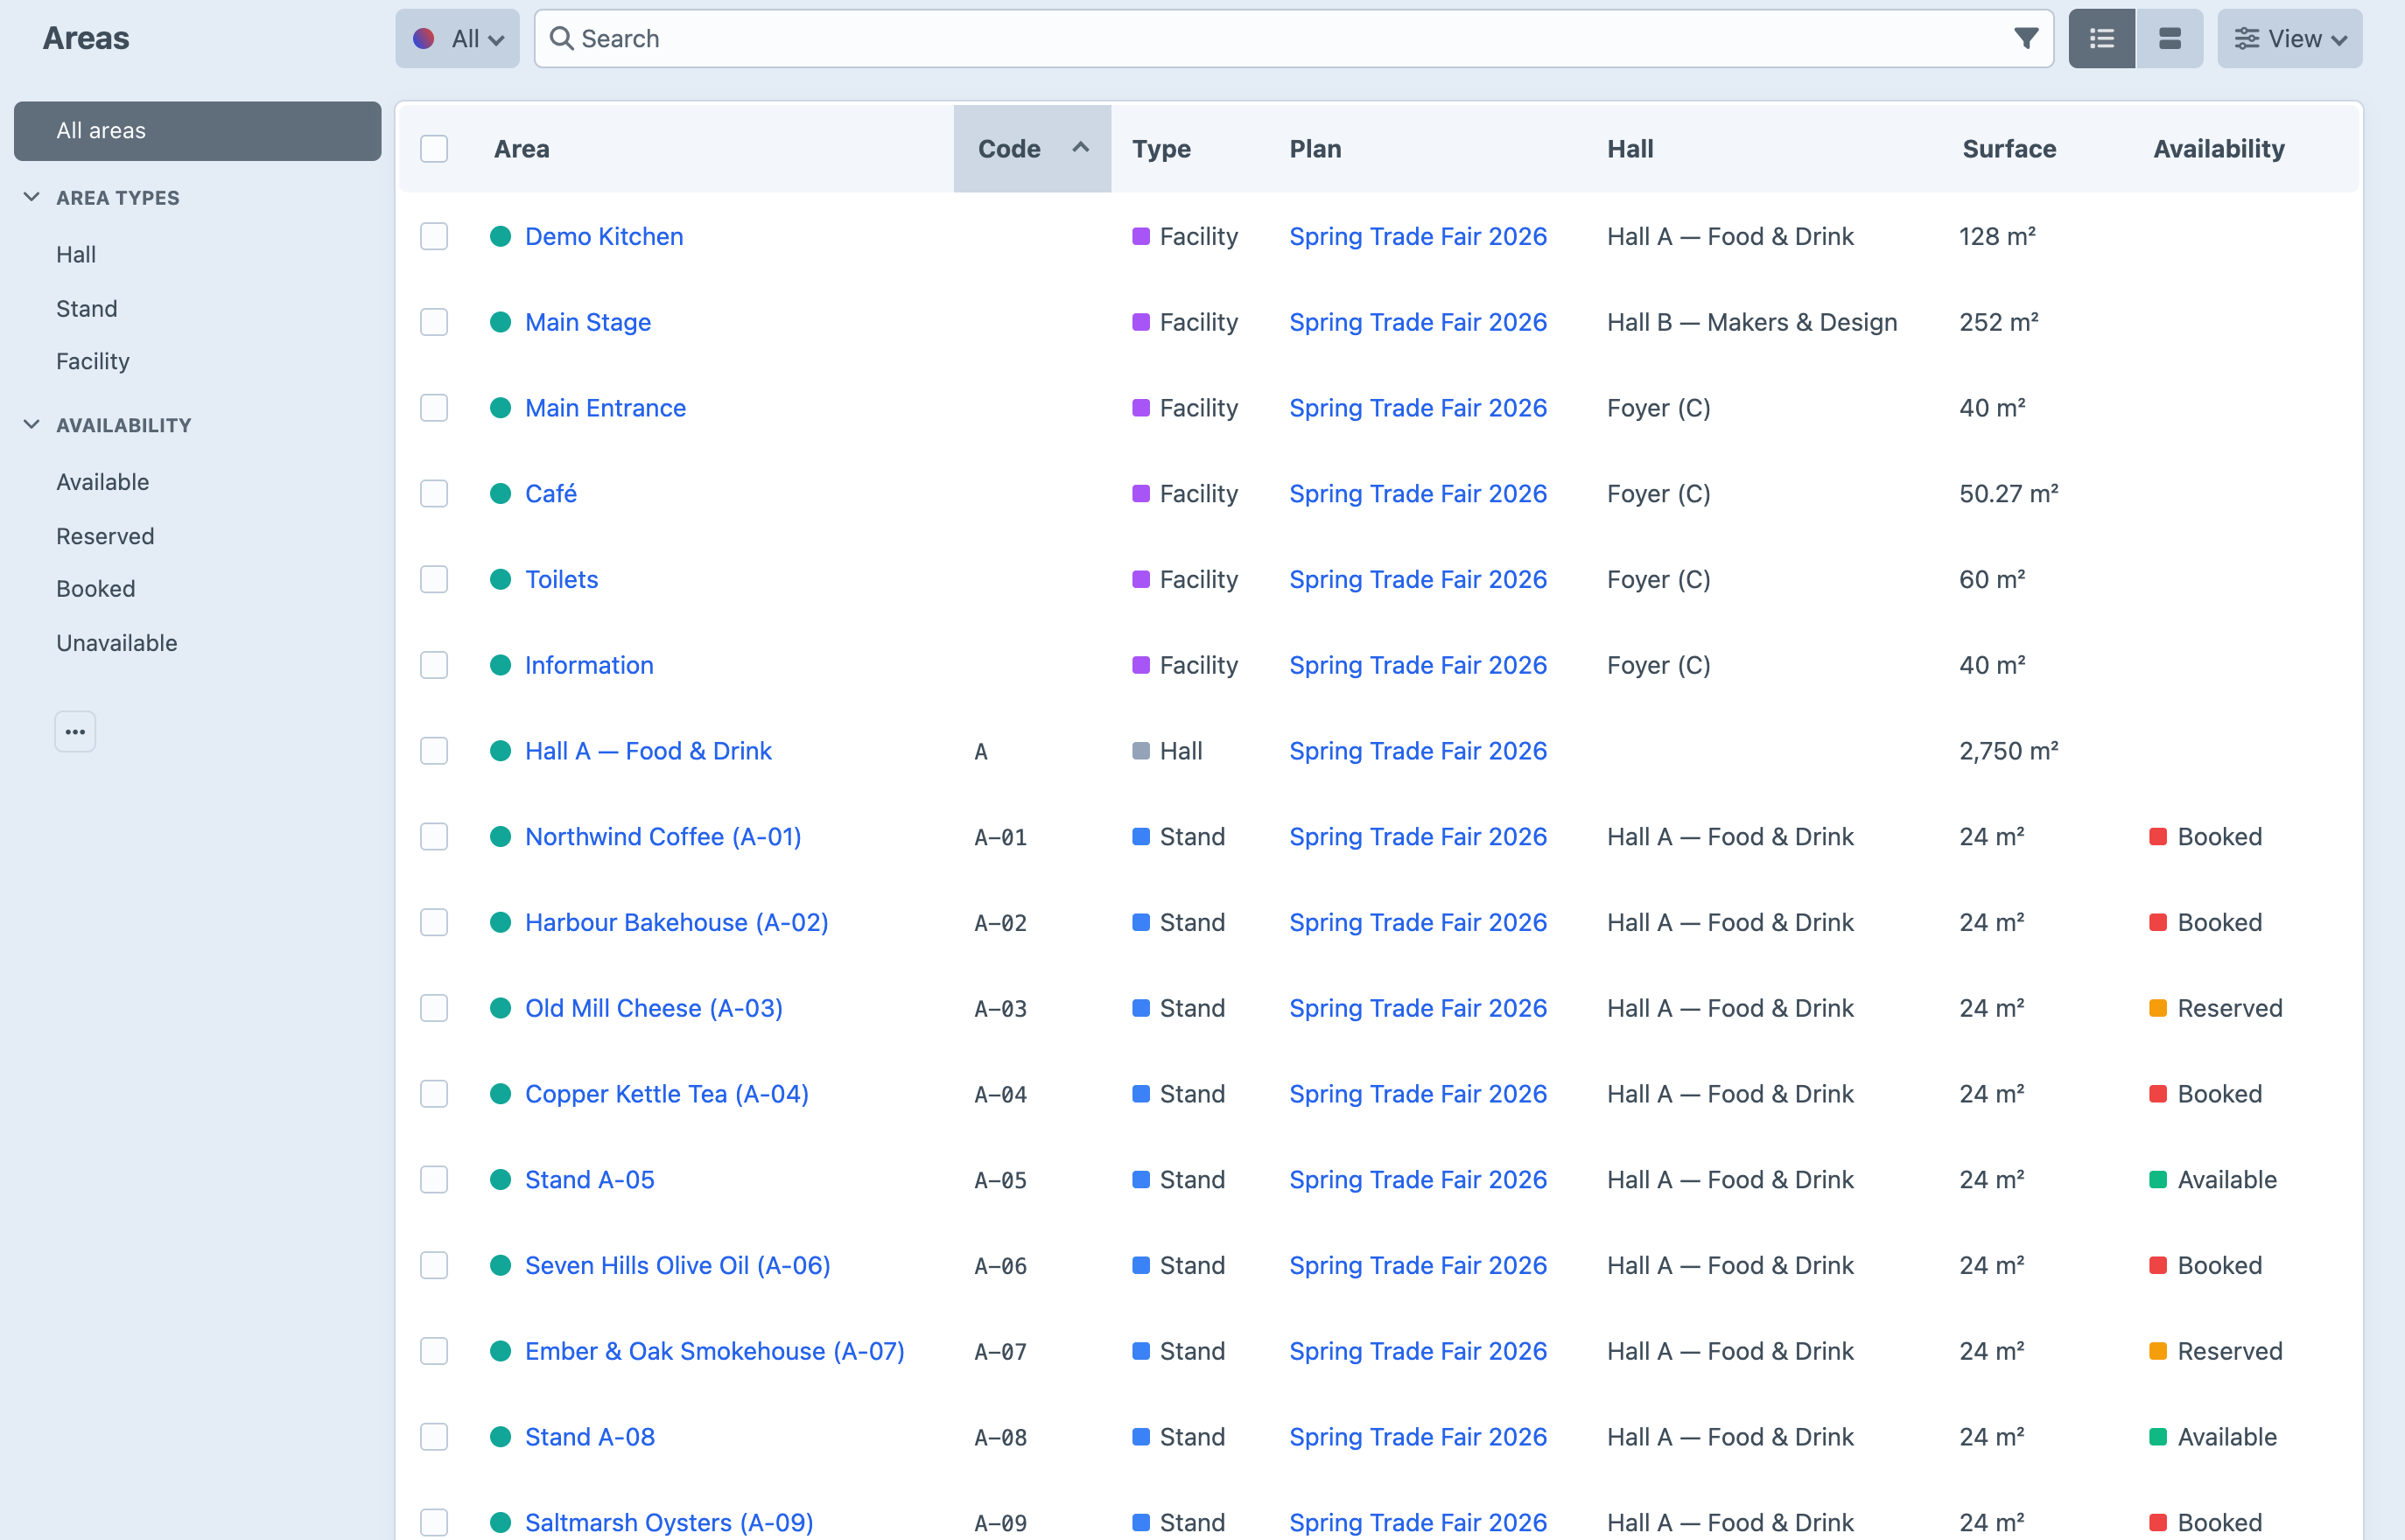
Task: Filter by Facility area type
Action: pyautogui.click(x=93, y=362)
